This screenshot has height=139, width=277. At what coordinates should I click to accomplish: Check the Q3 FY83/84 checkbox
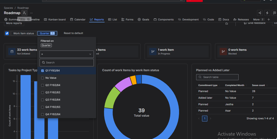click(x=42, y=100)
